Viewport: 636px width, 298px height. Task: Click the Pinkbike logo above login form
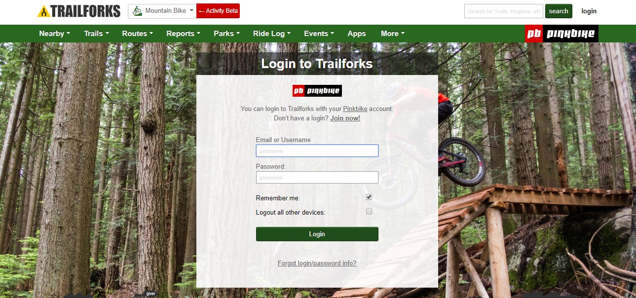click(317, 91)
